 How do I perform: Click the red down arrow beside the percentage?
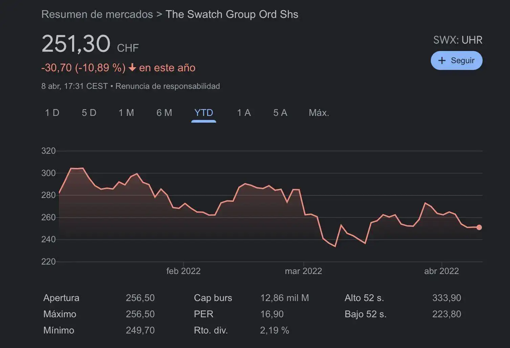coord(132,68)
